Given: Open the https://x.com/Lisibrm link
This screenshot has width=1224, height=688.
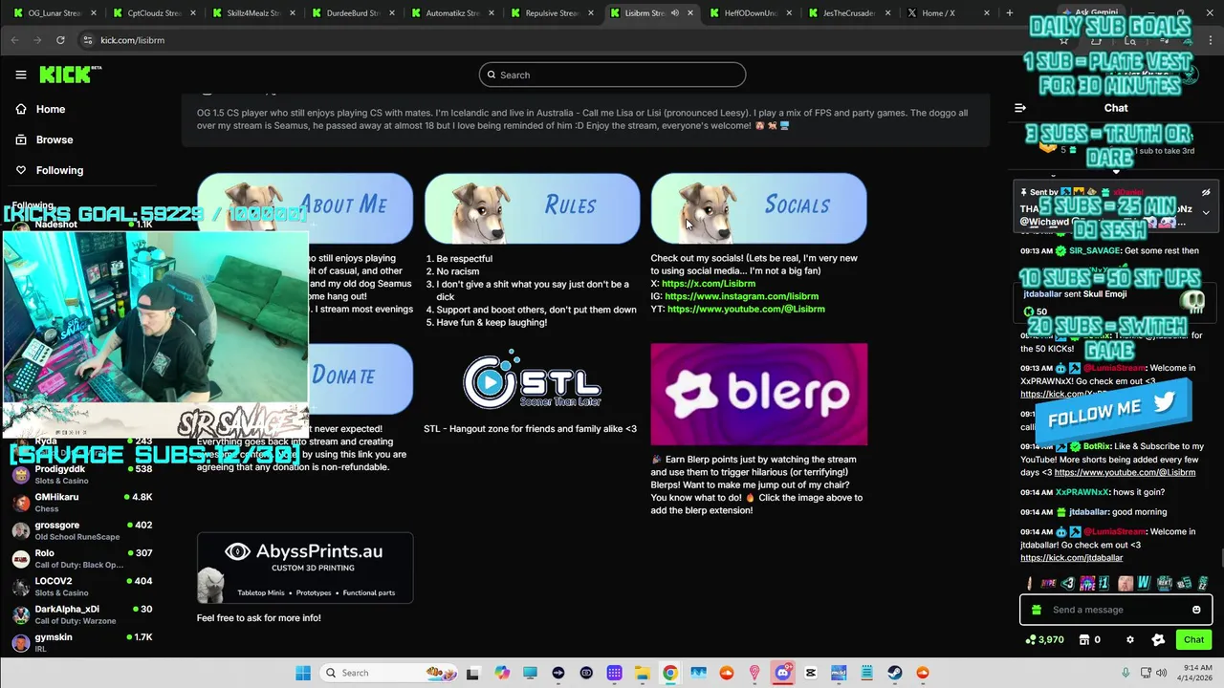Looking at the screenshot, I should pos(709,284).
